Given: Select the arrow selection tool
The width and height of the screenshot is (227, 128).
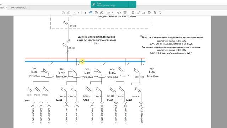Looking at the screenshot, I should pyautogui.click(x=85, y=13).
